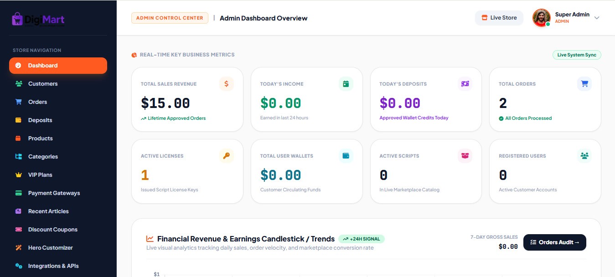Click the Deposits wallet icon in sidebar
The height and width of the screenshot is (277, 615).
point(19,120)
